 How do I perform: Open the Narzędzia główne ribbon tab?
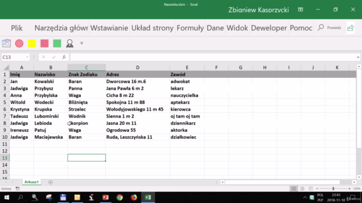(61, 28)
